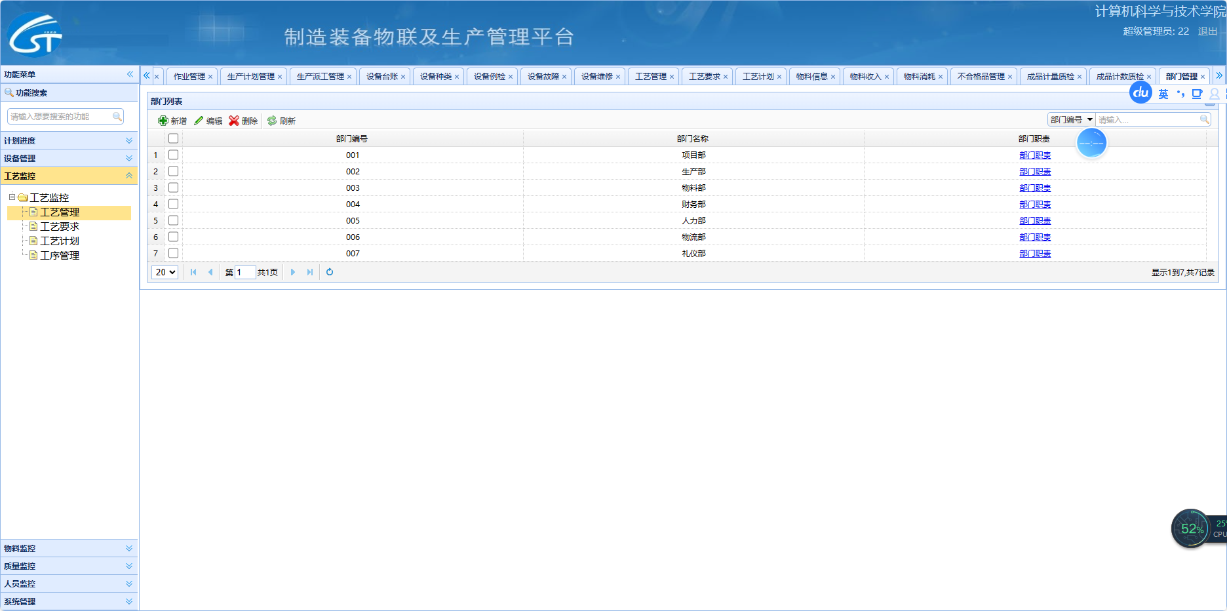Screen dimensions: 1227x611
Task: Select 工艺要求 in the tree
Action: pos(60,226)
